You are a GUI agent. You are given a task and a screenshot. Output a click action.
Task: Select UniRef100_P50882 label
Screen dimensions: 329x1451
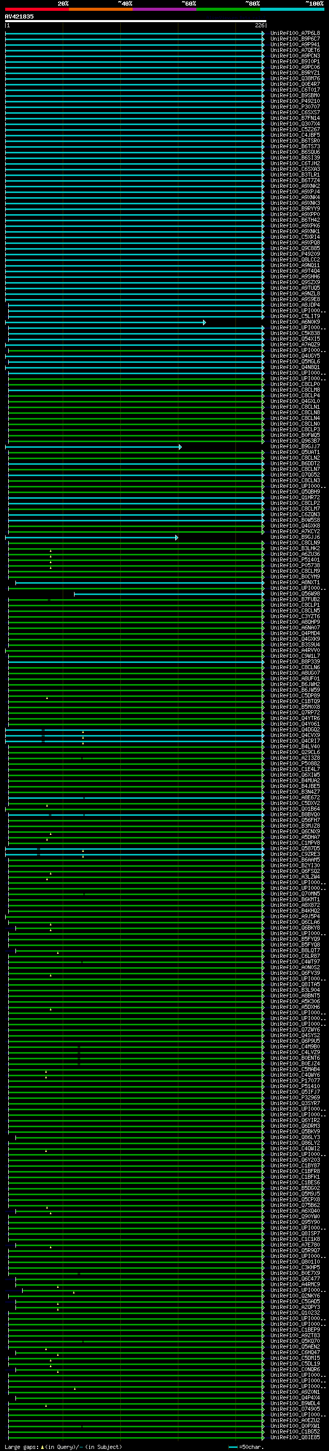[295, 764]
